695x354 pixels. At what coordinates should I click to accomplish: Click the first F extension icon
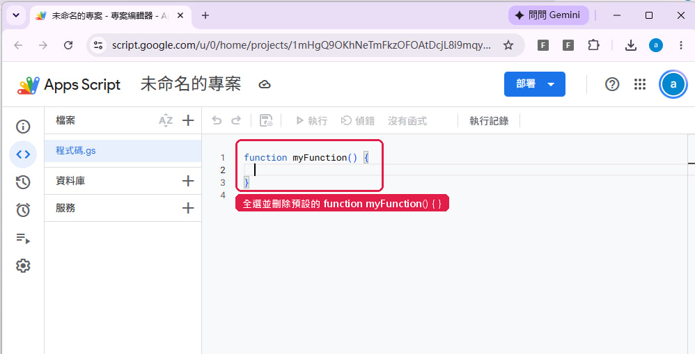click(x=543, y=45)
